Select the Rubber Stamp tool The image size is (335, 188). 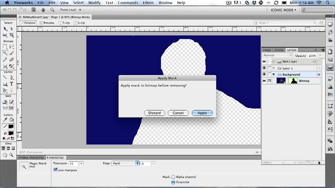[x=12, y=66]
